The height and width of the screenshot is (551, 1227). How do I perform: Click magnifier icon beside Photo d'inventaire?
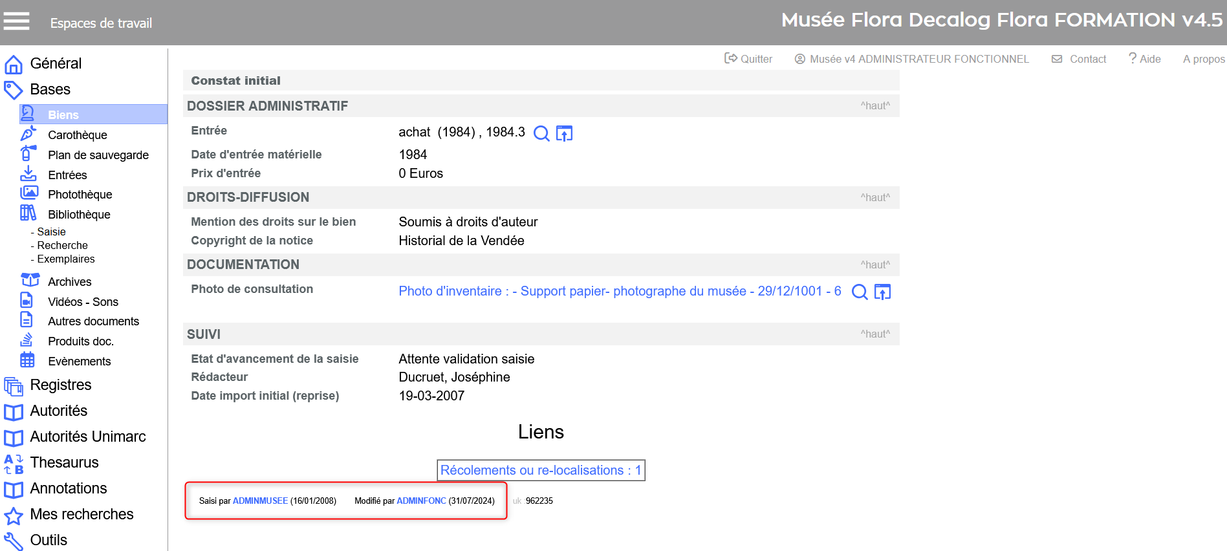coord(860,292)
